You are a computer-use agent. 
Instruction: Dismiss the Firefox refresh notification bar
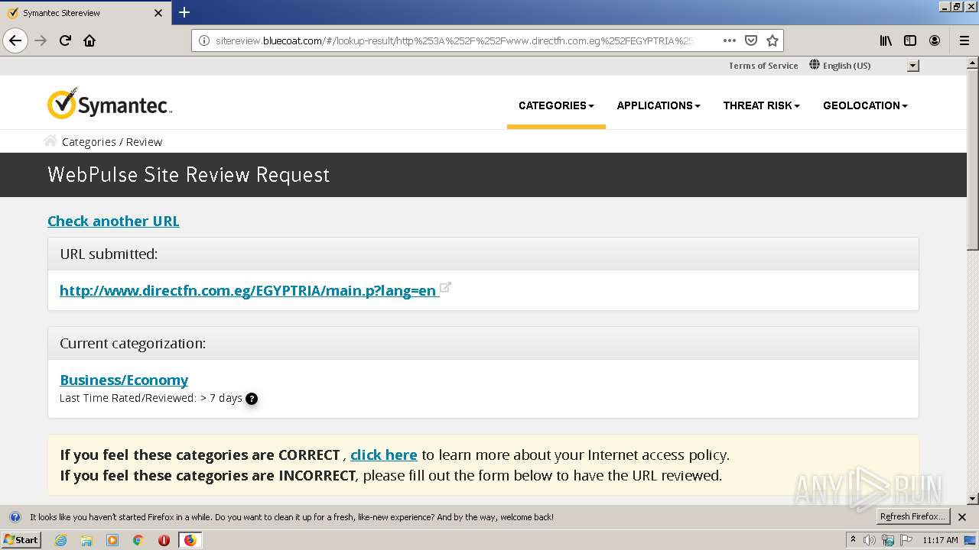coord(962,517)
